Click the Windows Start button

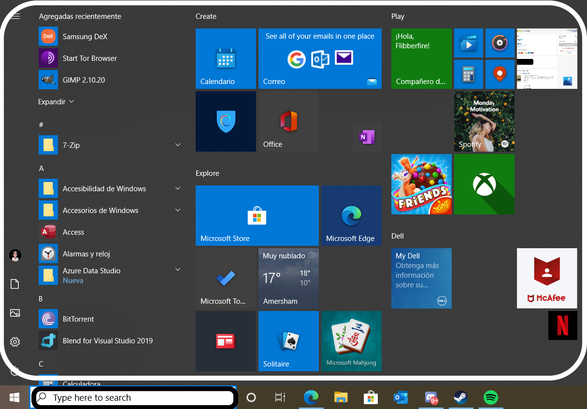(x=14, y=397)
